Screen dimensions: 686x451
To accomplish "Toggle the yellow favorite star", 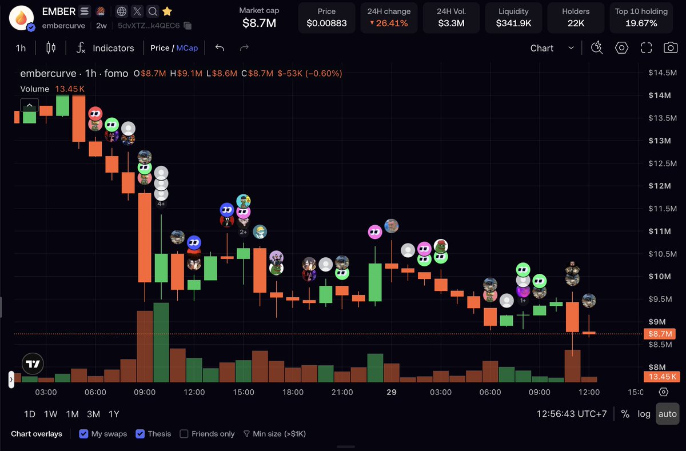I will [167, 11].
